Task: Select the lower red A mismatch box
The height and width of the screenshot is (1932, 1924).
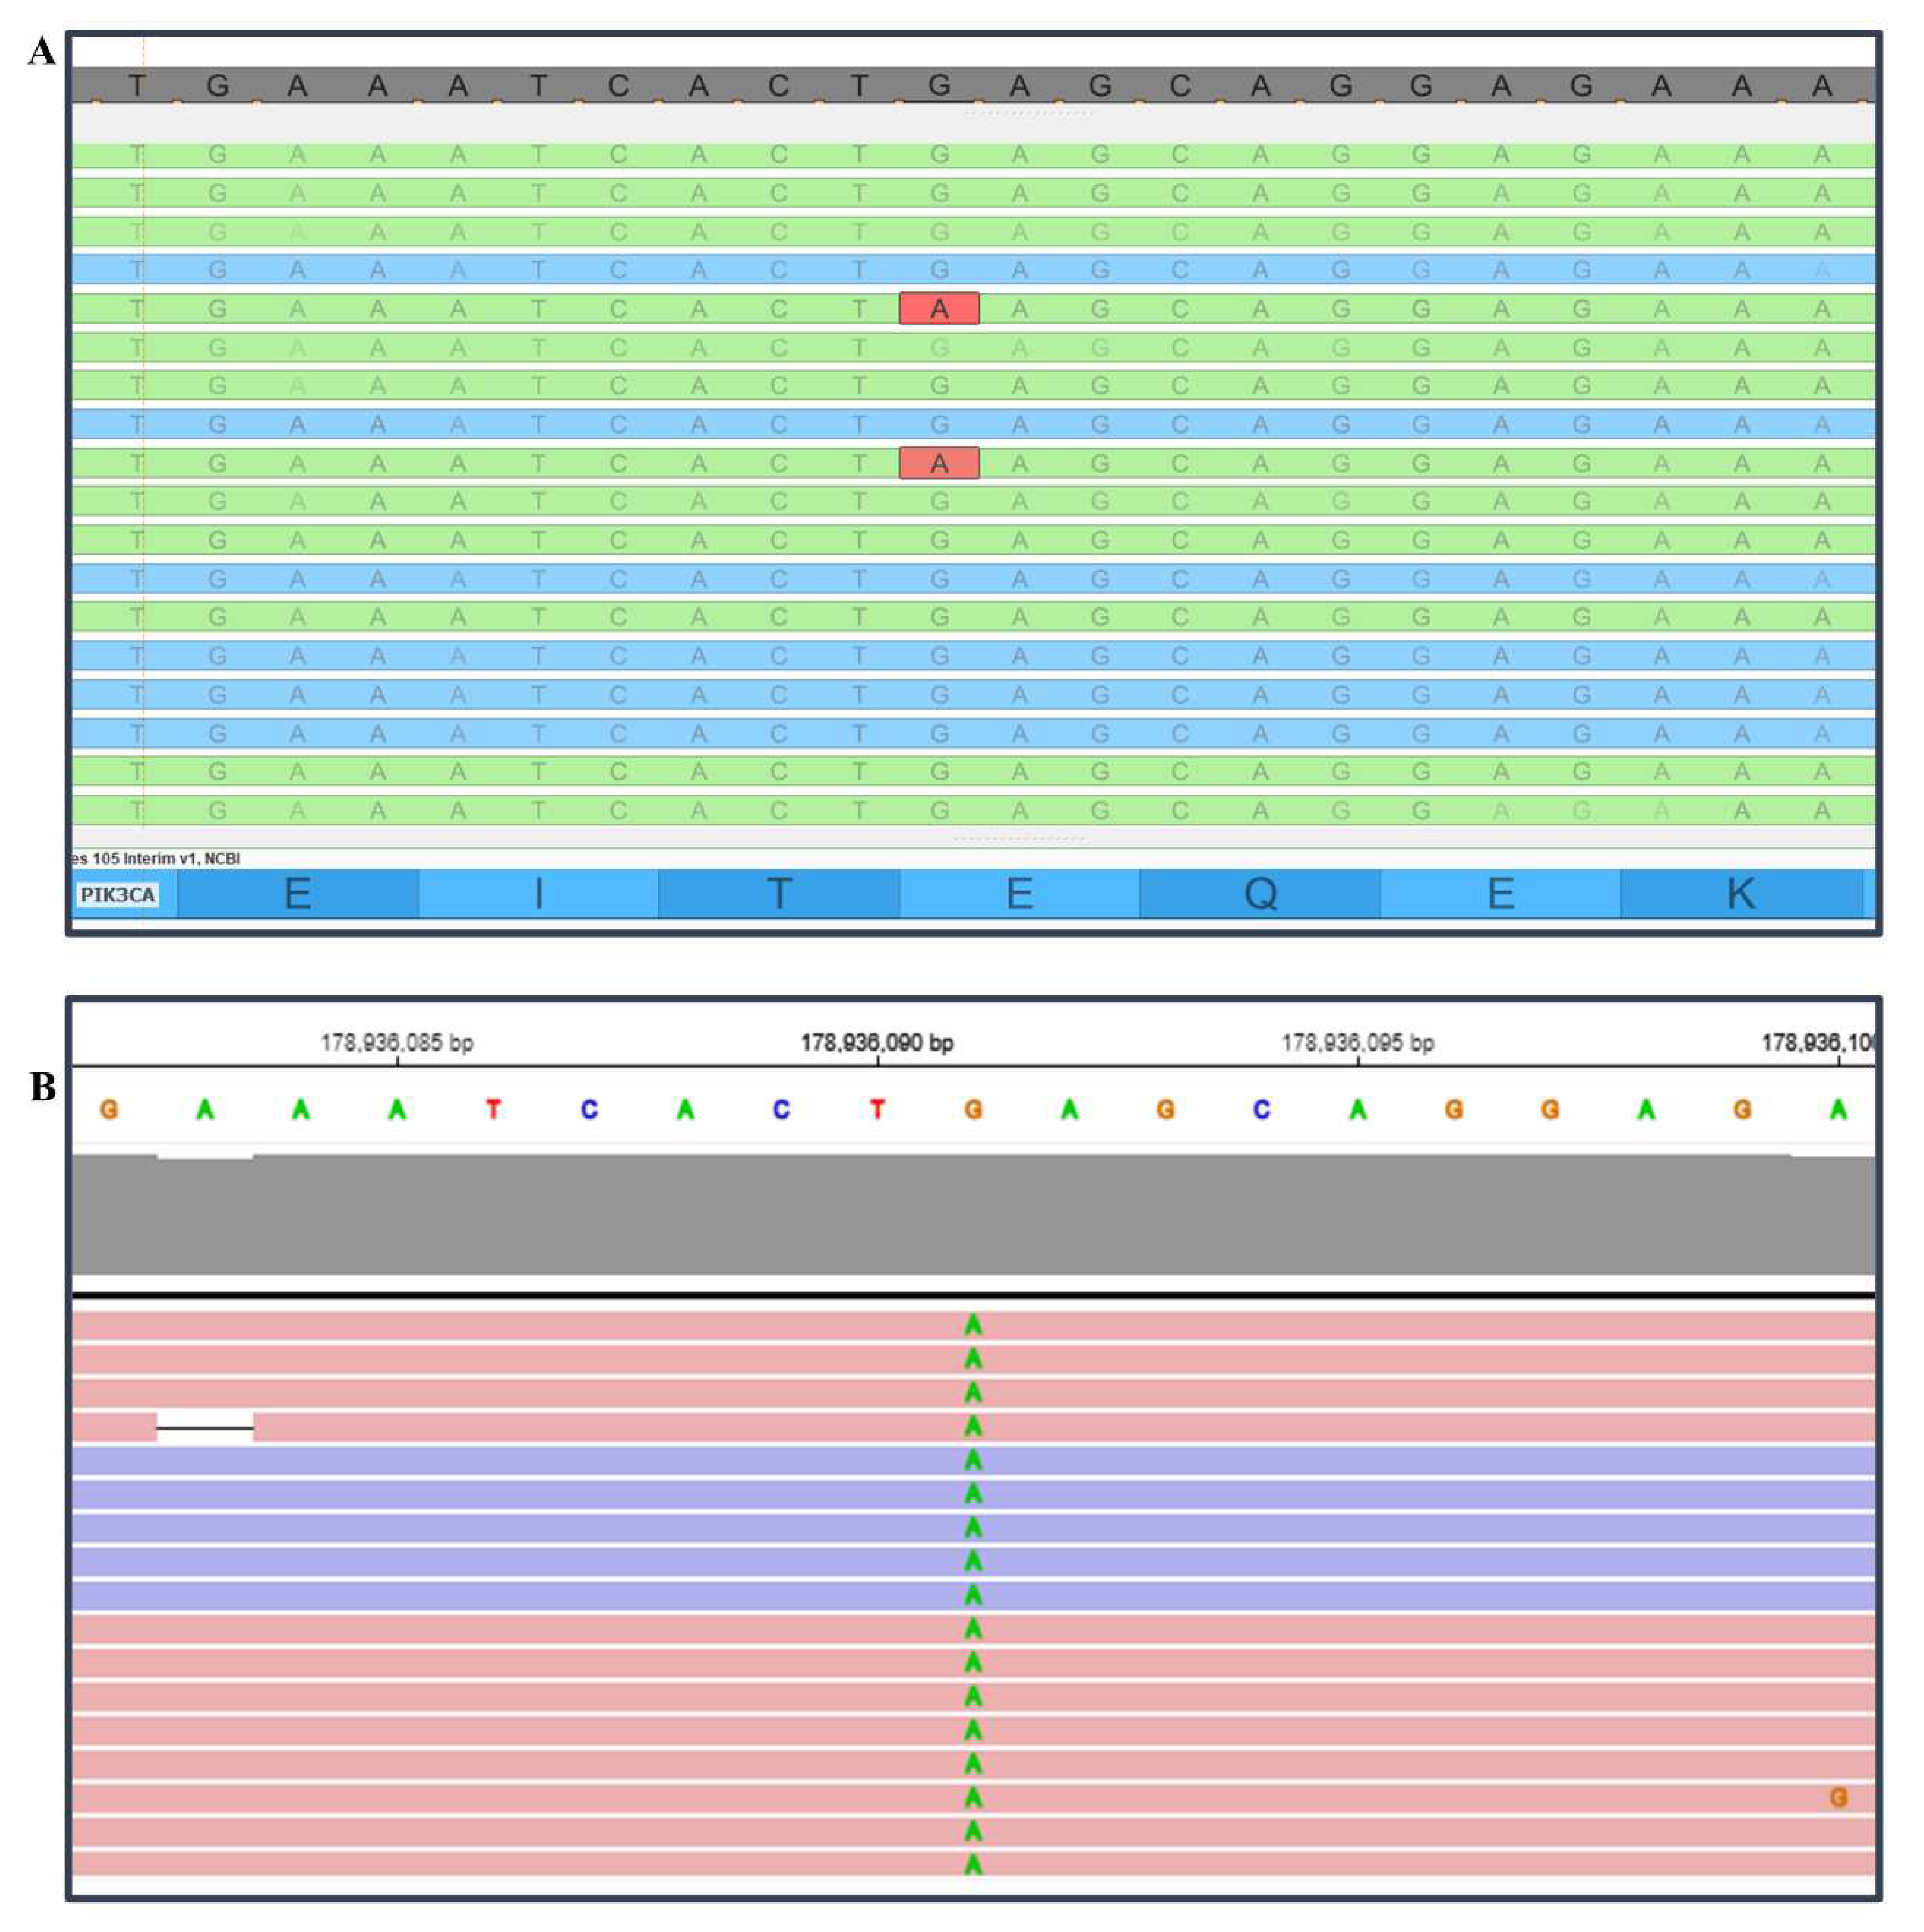Action: coord(939,463)
